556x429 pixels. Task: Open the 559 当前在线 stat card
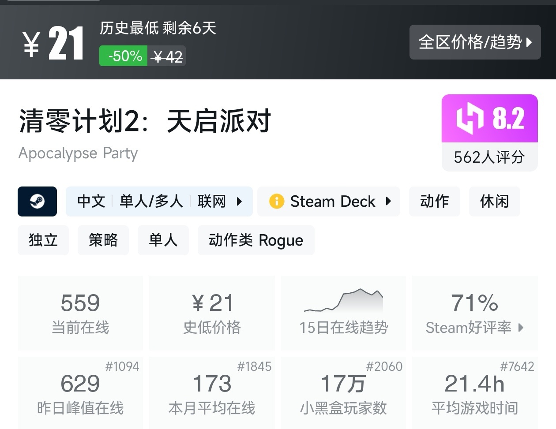(x=80, y=313)
